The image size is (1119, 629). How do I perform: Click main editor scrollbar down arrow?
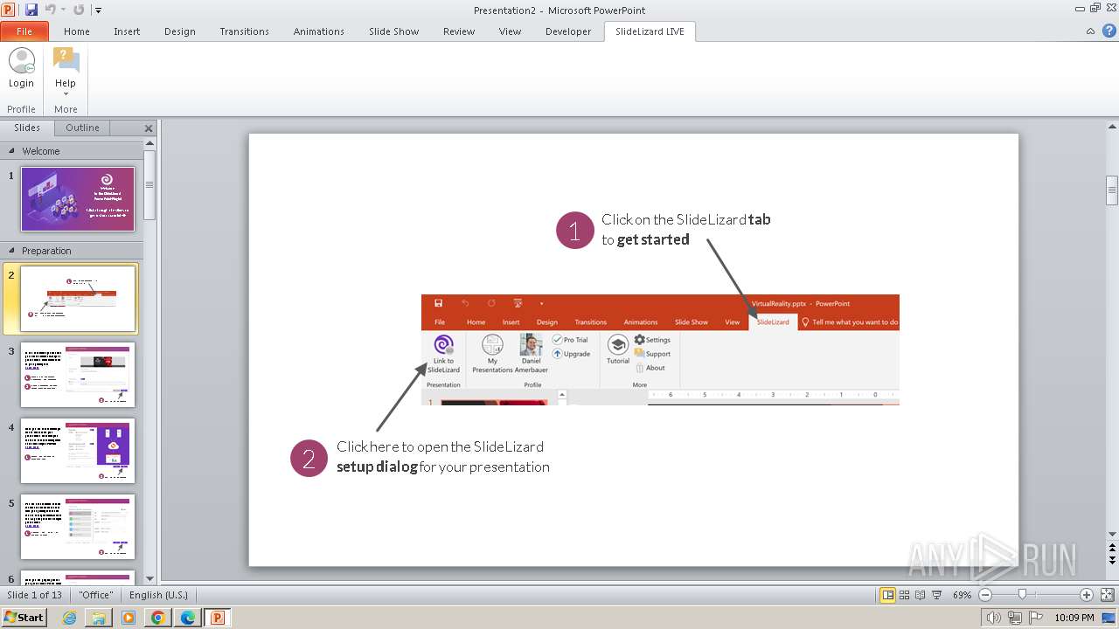click(1112, 534)
